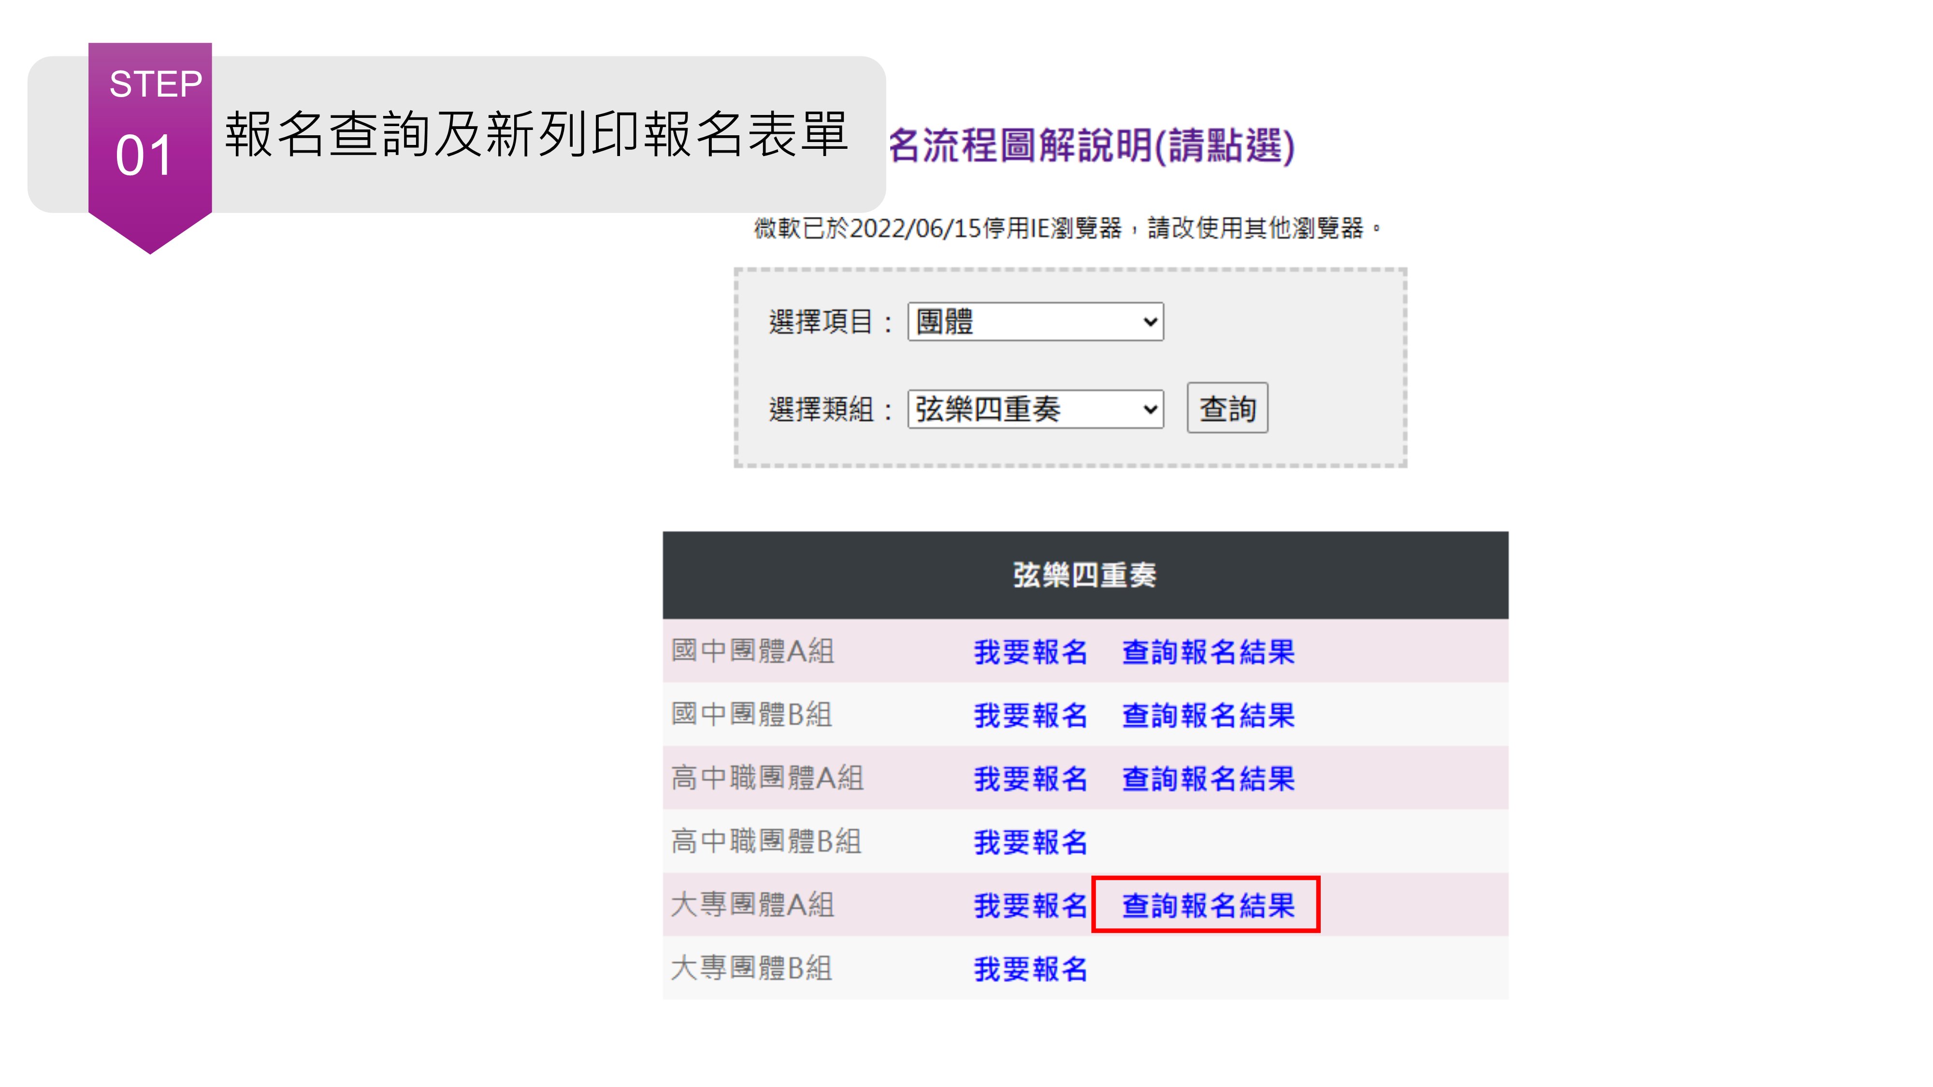Viewport: 1933px width, 1087px height.
Task: Click highlighted 查詢報名結果 for 大專團體A組
Action: [x=1207, y=905]
